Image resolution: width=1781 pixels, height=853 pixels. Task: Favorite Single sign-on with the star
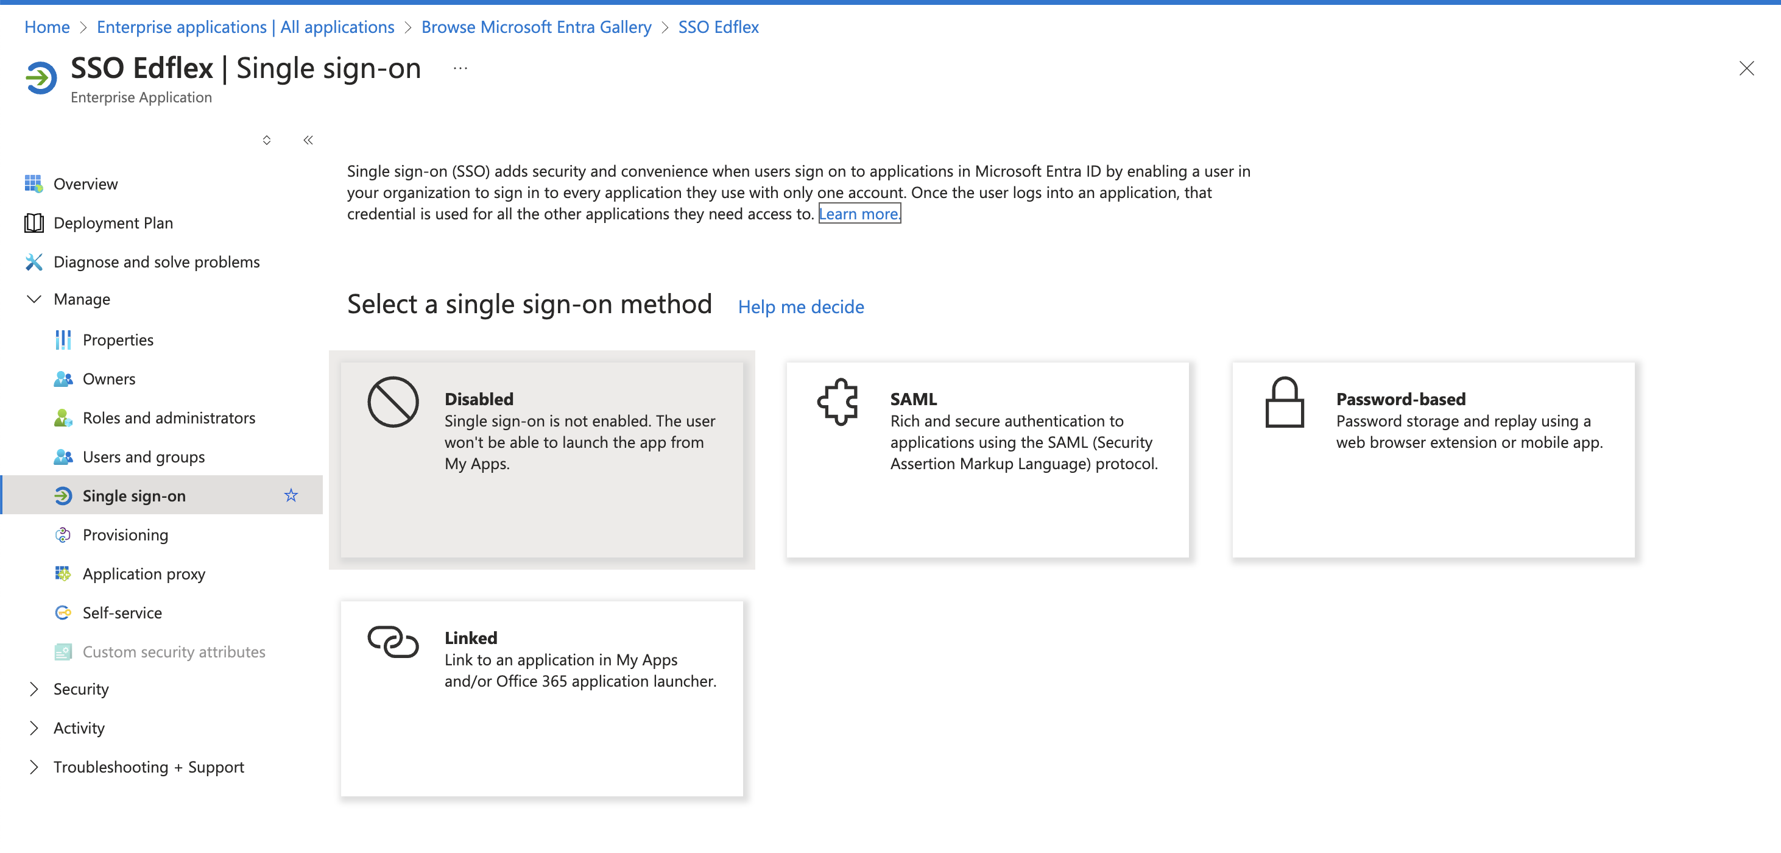point(291,495)
